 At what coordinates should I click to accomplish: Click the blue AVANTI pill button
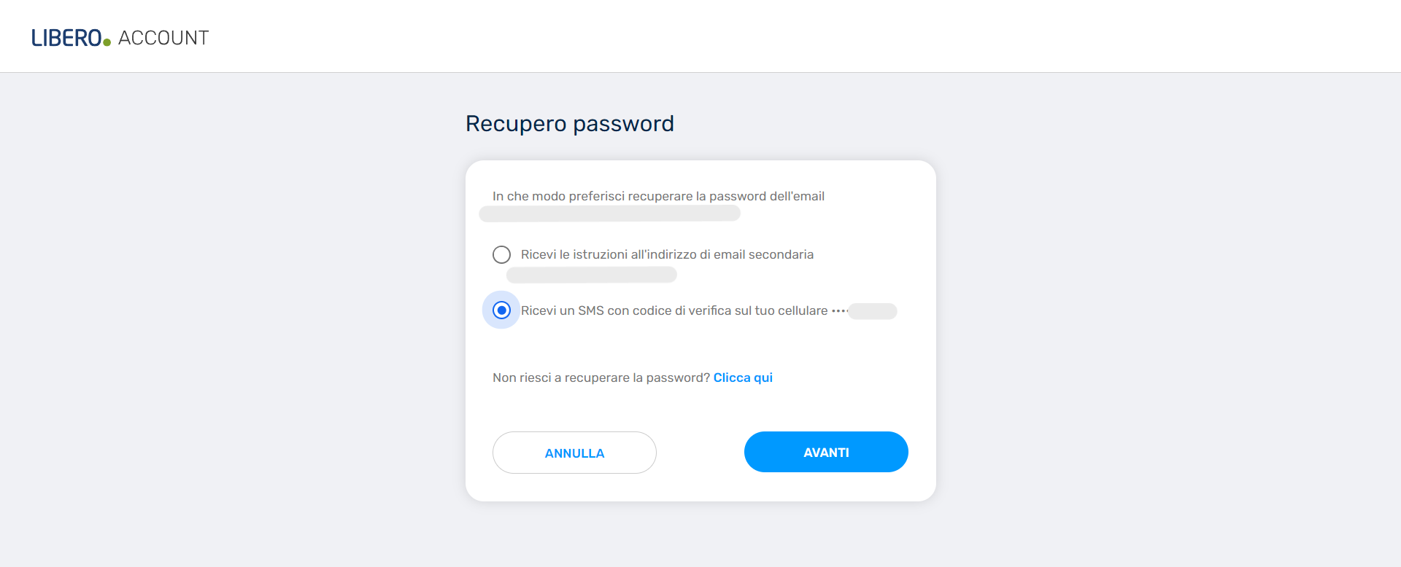(x=826, y=452)
